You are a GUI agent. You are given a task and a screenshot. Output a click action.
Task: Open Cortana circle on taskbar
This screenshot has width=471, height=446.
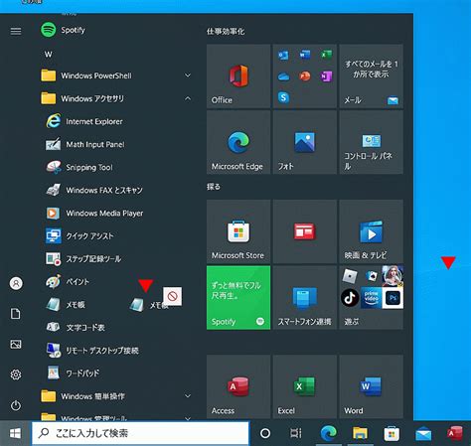(x=265, y=433)
